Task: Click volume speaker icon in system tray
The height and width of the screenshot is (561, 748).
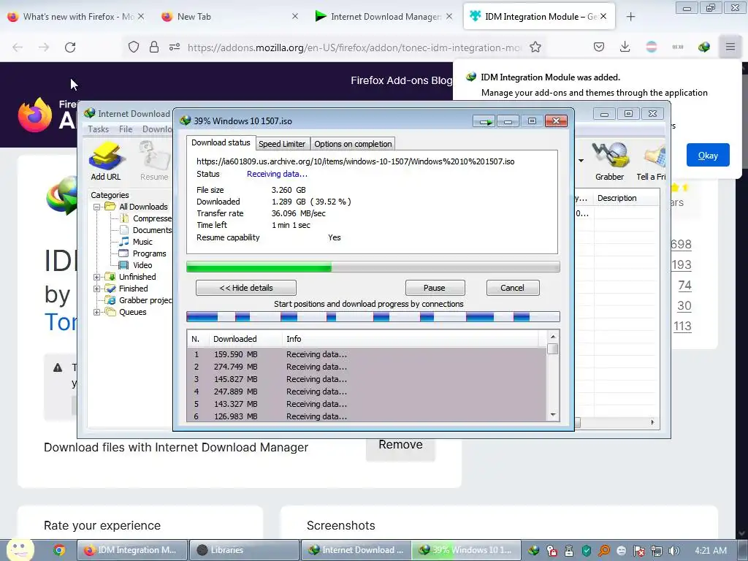Action: [673, 551]
